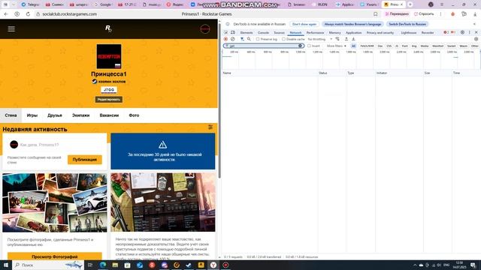
Task: Open the Rockstar hamburger menu
Action: 11,28
